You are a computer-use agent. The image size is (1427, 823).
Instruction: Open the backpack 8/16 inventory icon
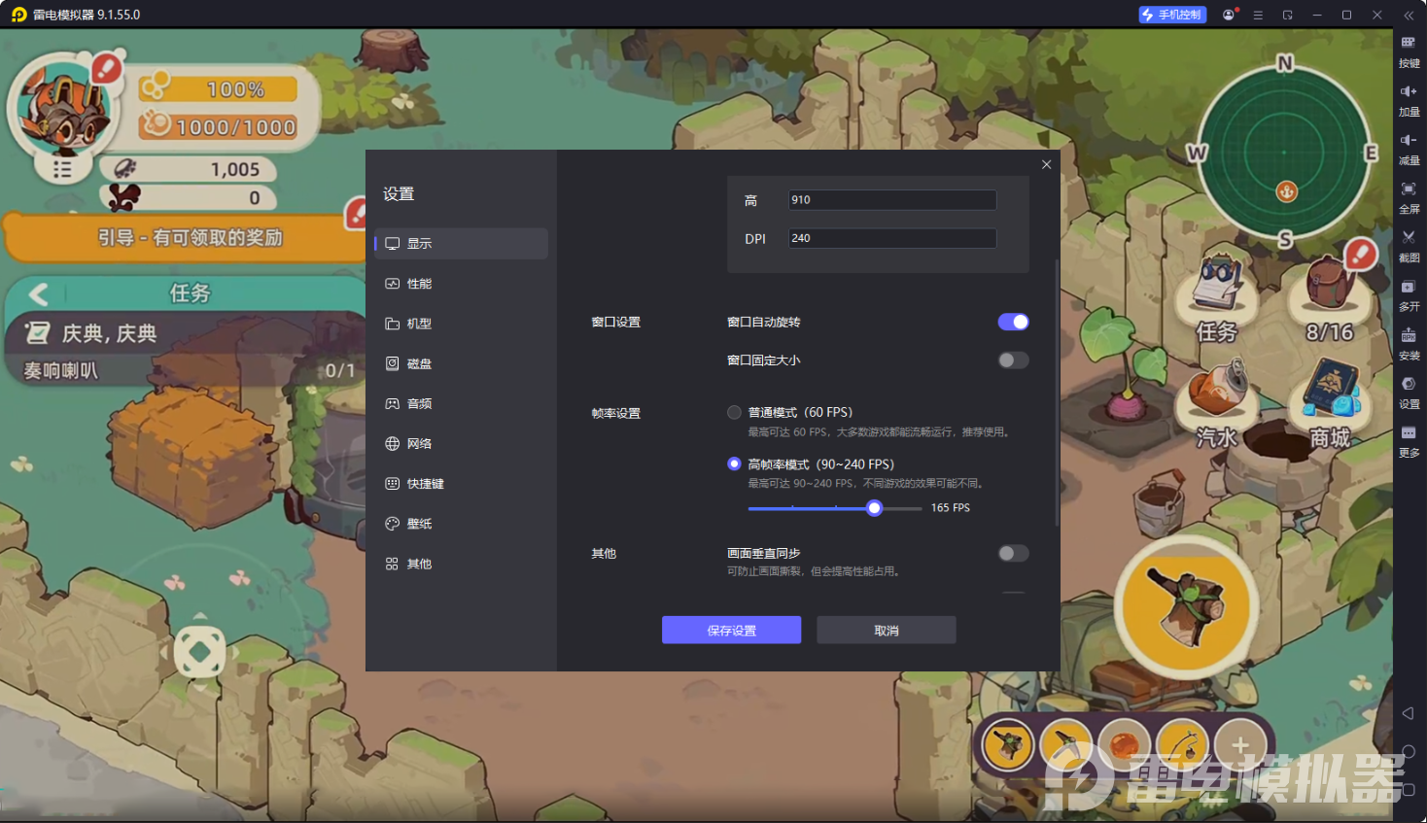point(1330,296)
